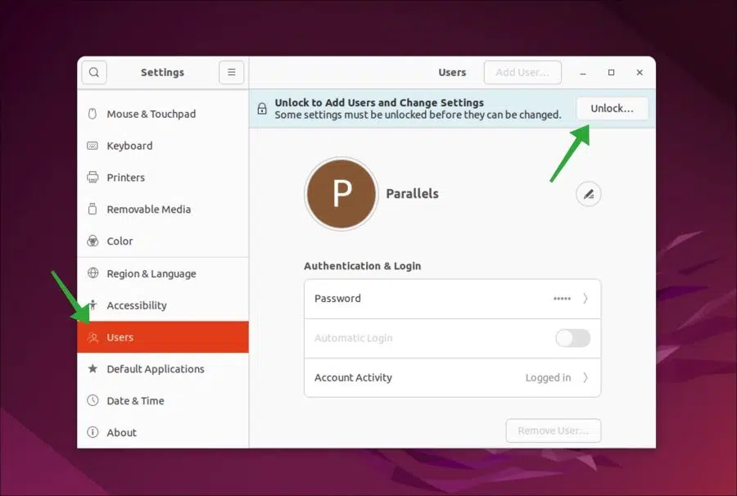
Task: Select Region & Language in sidebar
Action: (163, 273)
